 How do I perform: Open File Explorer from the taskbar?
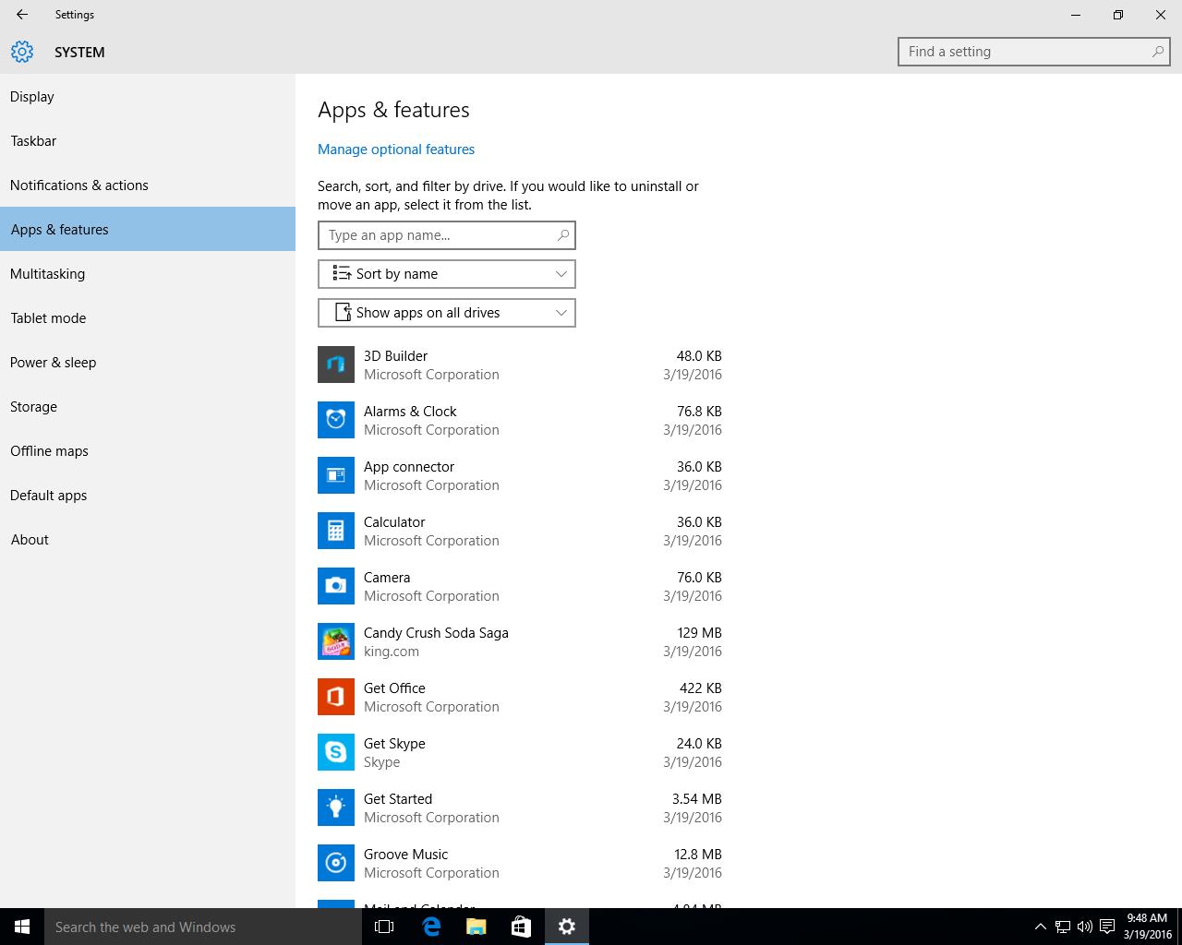coord(476,927)
